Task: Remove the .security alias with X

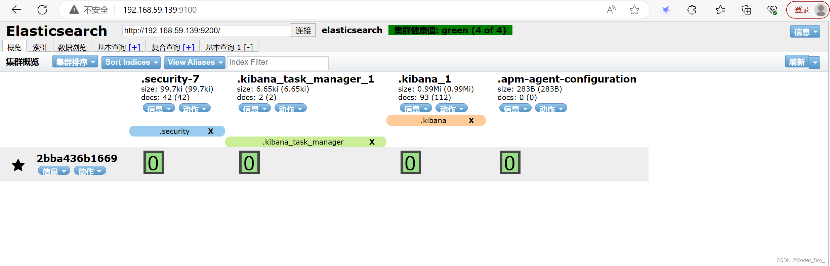Action: click(211, 131)
